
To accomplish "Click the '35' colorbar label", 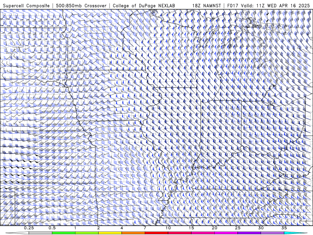I will pos(284,228).
